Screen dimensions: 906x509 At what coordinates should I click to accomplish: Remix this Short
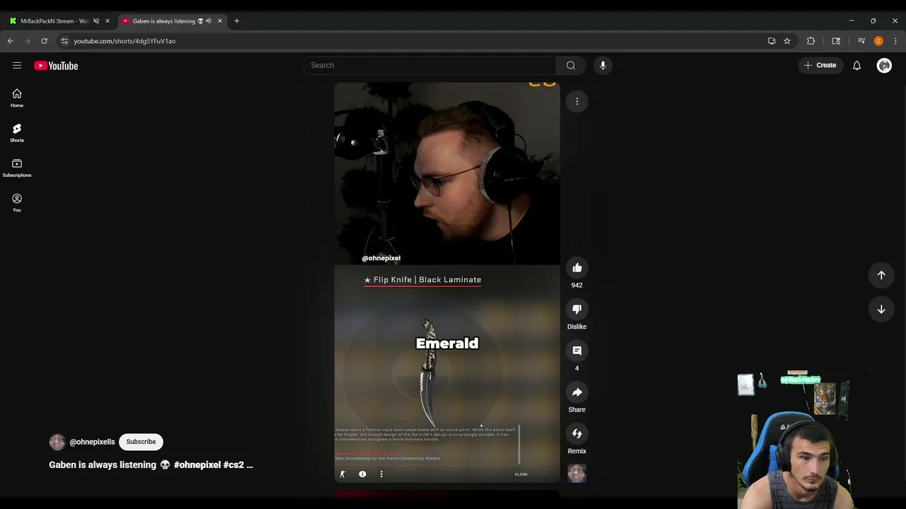tap(577, 433)
